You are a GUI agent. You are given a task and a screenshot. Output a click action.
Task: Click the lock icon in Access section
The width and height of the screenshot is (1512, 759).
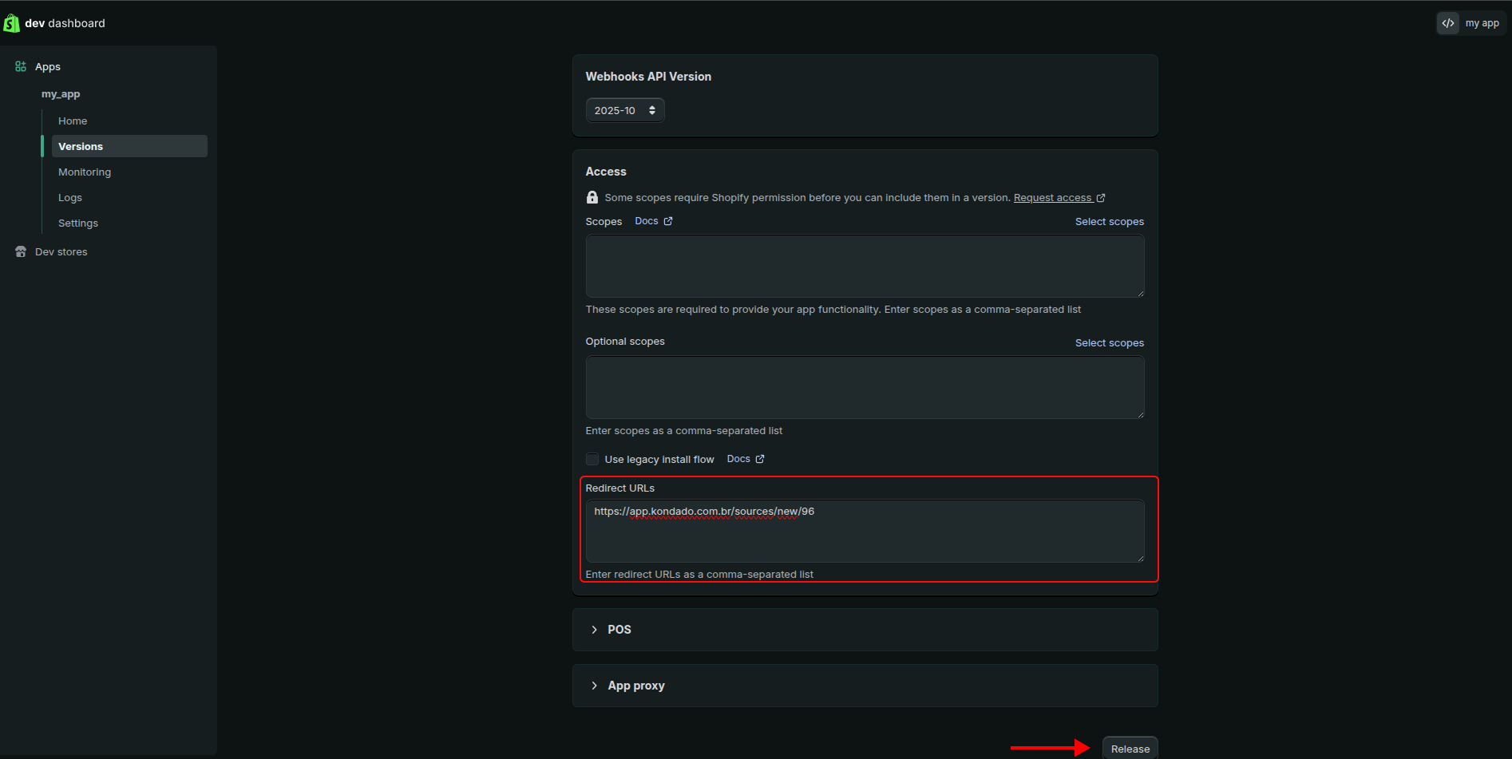[x=592, y=196]
